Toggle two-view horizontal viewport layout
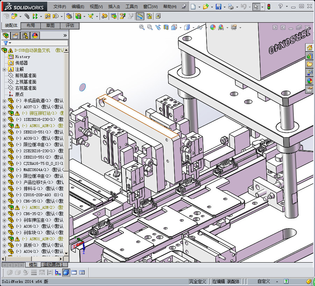The width and height of the screenshot is (315, 286). tap(82, 272)
